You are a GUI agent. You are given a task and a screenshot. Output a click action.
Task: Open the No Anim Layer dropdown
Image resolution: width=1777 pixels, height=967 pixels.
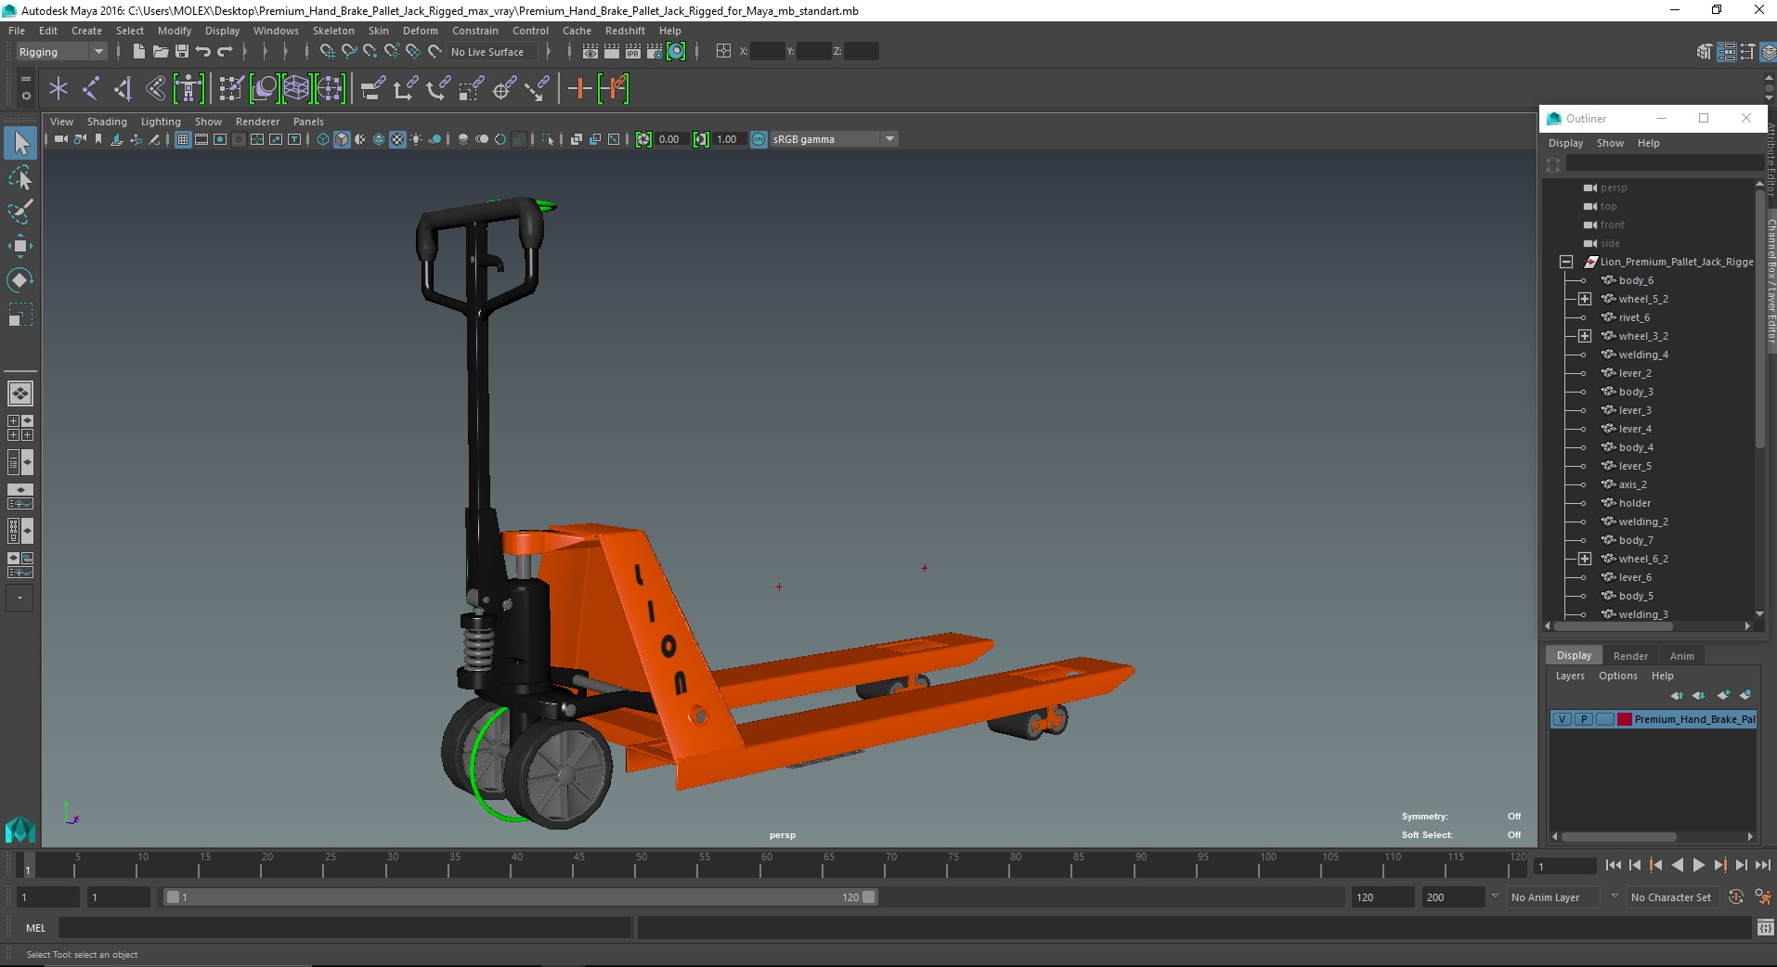pos(1554,897)
